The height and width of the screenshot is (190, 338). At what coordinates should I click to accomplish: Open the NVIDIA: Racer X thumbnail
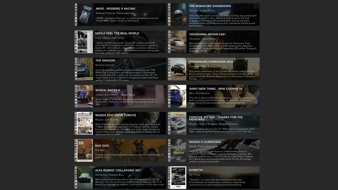(x=85, y=96)
